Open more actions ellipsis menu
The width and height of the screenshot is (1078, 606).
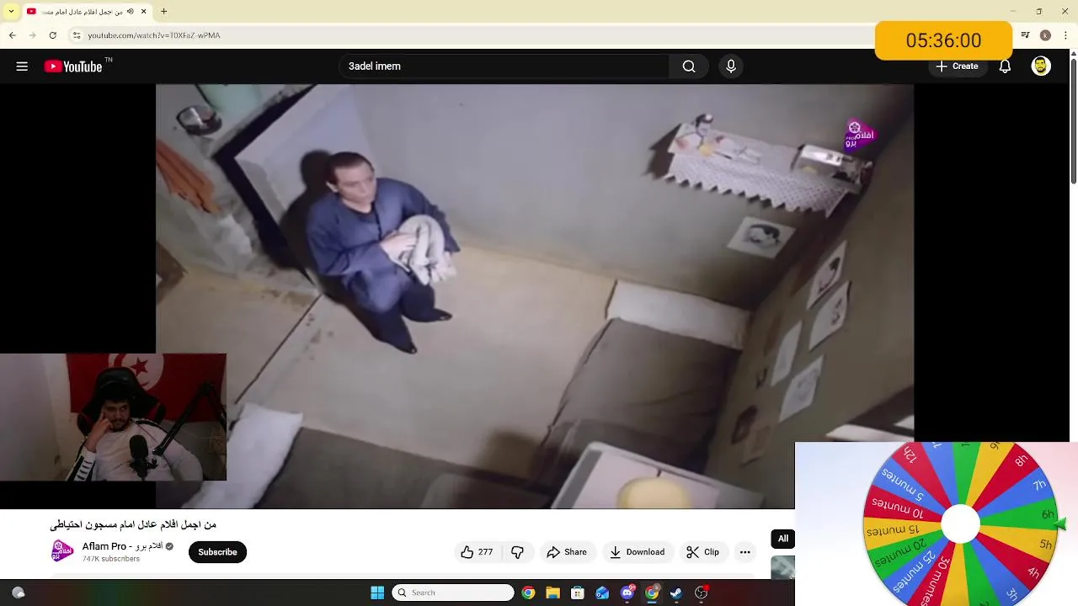click(744, 552)
